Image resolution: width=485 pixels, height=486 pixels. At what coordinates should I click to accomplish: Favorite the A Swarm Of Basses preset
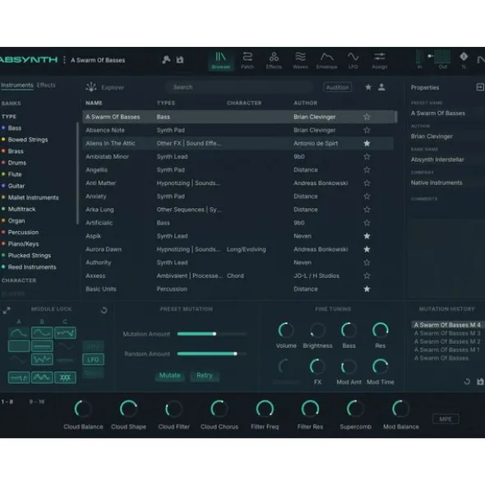click(367, 117)
